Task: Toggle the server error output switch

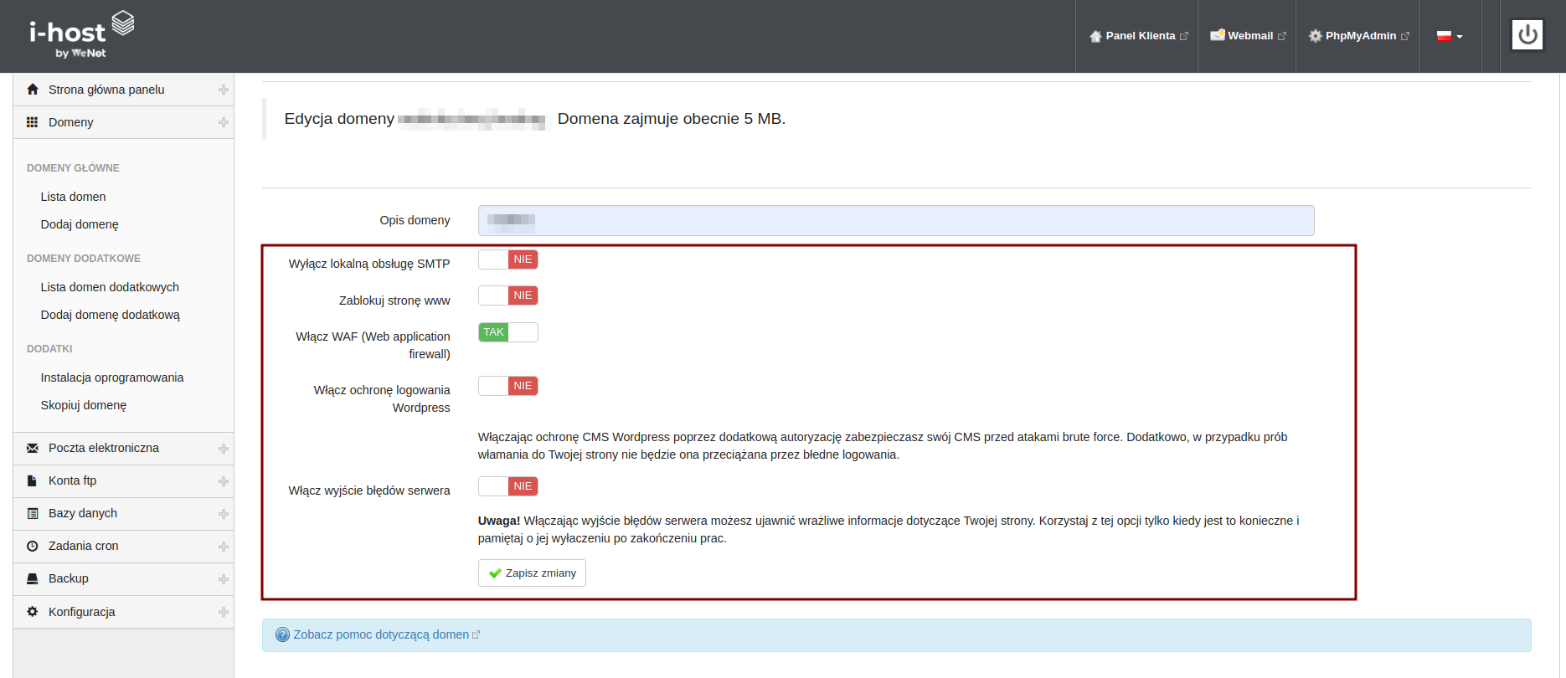Action: tap(507, 486)
